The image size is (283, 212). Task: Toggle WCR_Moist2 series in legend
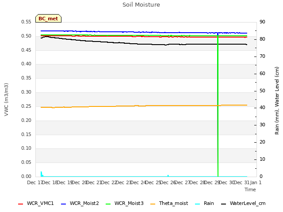[80, 203]
